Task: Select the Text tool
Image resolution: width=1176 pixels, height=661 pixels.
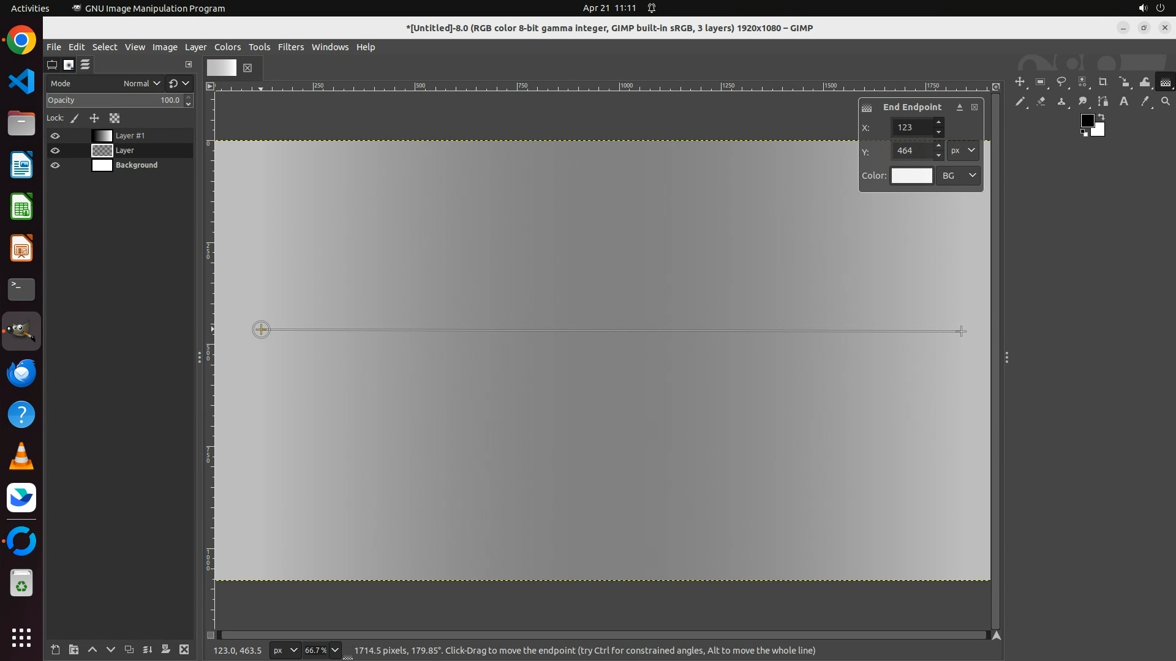Action: point(1124,102)
